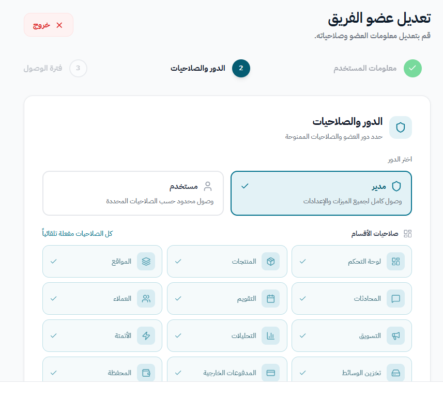Viewport: 443px width, 403px height.
Task: Click the التقويم calendar icon
Action: (x=271, y=298)
